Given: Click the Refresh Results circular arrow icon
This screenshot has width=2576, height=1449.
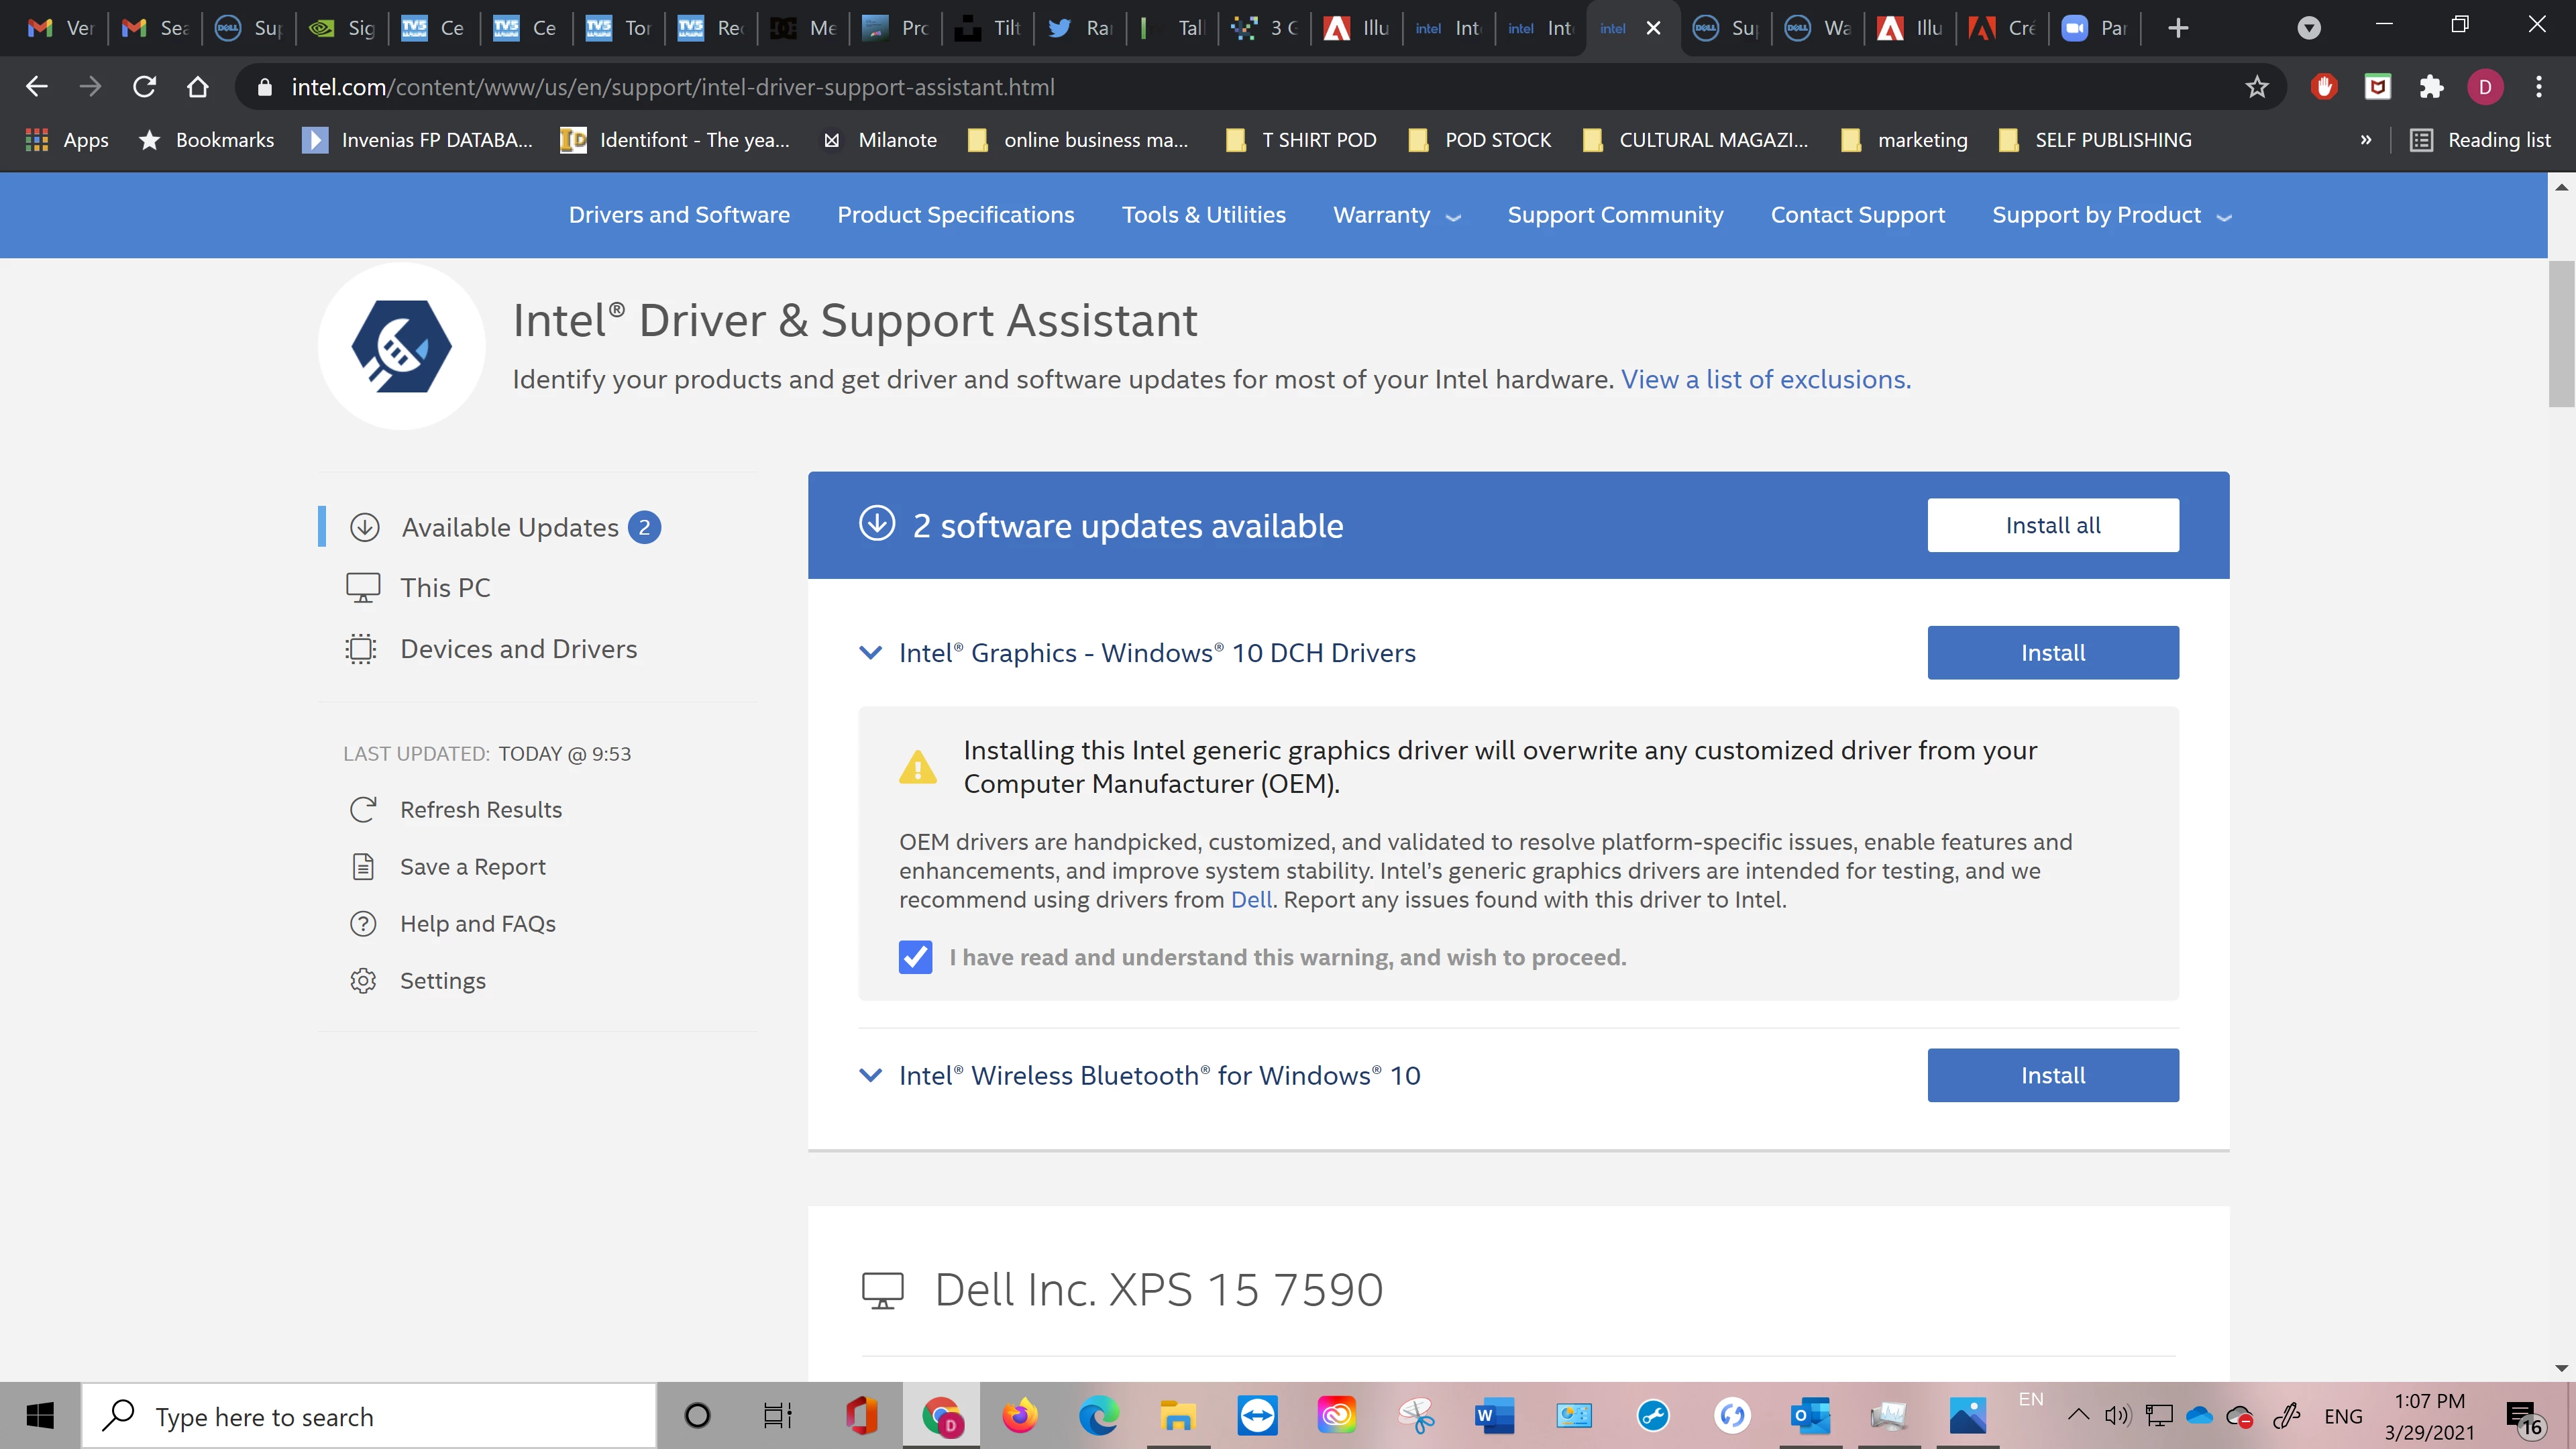Looking at the screenshot, I should (363, 809).
